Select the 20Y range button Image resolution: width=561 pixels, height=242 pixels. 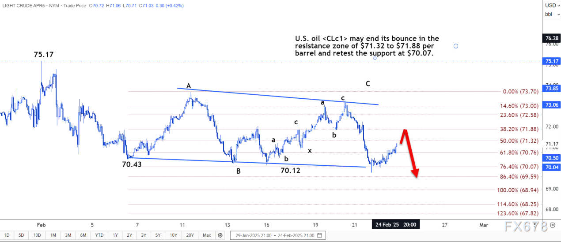[190, 235]
